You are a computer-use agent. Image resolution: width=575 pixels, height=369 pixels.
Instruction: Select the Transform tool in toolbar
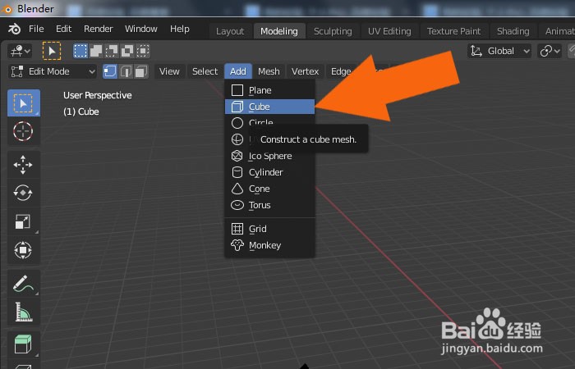(24, 250)
